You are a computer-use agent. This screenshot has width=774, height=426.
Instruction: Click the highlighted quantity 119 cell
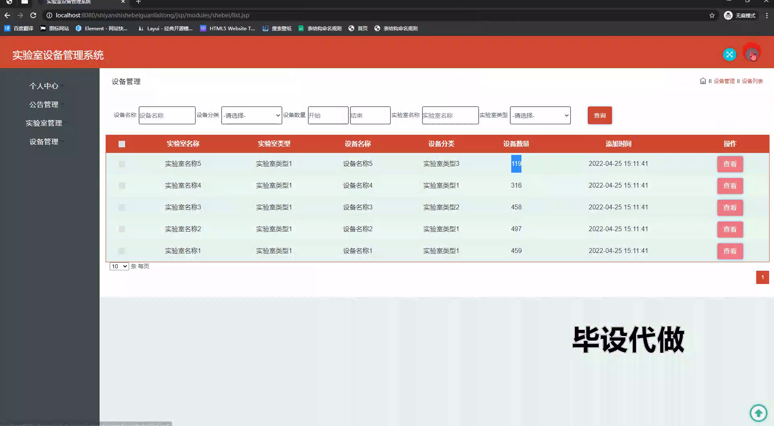pyautogui.click(x=516, y=164)
